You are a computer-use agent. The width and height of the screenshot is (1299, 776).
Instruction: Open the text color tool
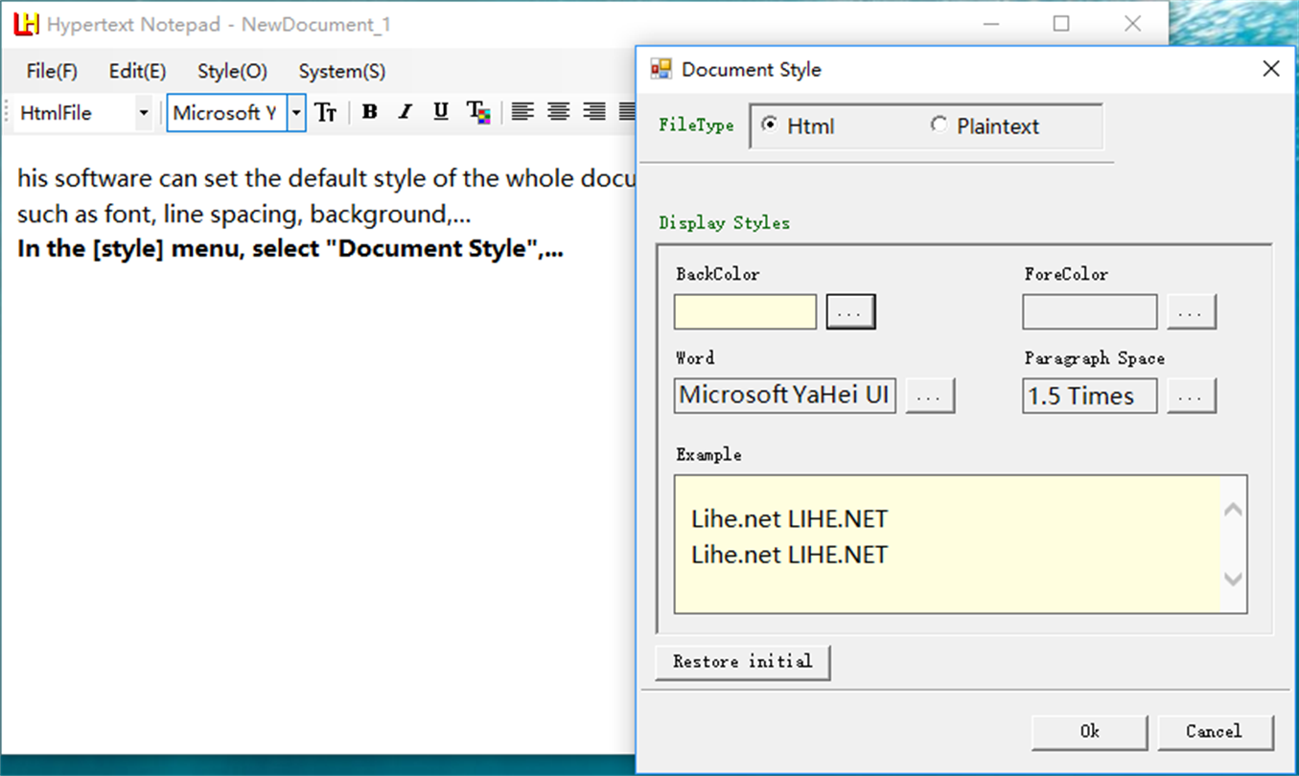tap(478, 112)
